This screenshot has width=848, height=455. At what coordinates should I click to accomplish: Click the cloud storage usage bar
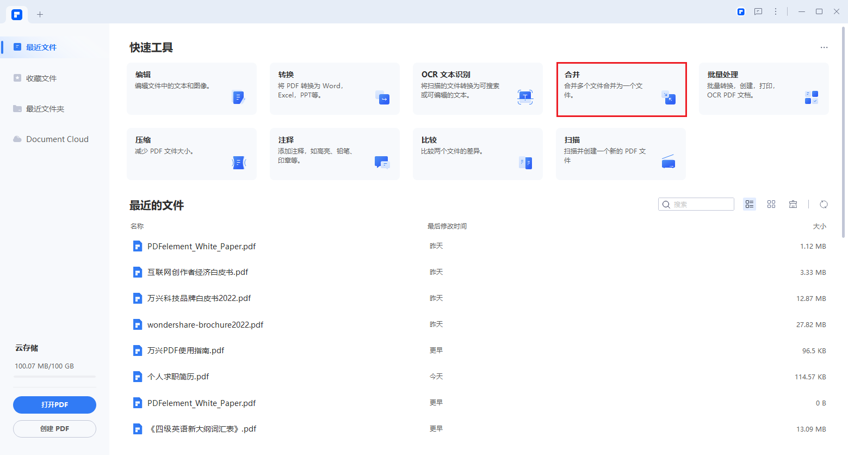tap(55, 376)
